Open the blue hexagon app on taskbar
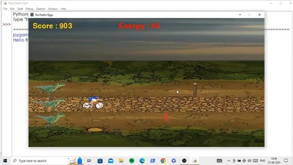293x165 pixels. [x=174, y=161]
